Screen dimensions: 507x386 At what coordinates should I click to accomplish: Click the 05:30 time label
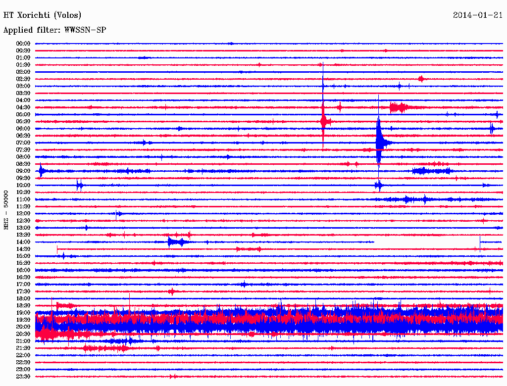(x=23, y=122)
